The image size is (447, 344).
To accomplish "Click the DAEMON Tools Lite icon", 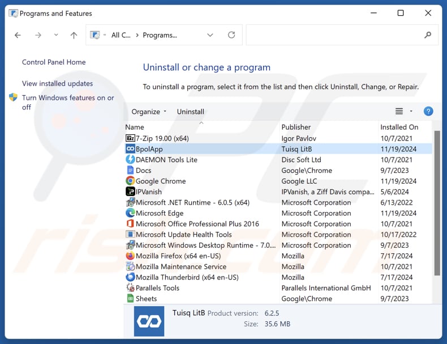I will coord(130,160).
